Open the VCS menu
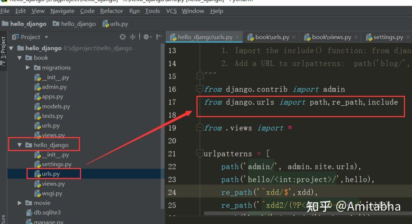412x224 pixels. [x=171, y=11]
